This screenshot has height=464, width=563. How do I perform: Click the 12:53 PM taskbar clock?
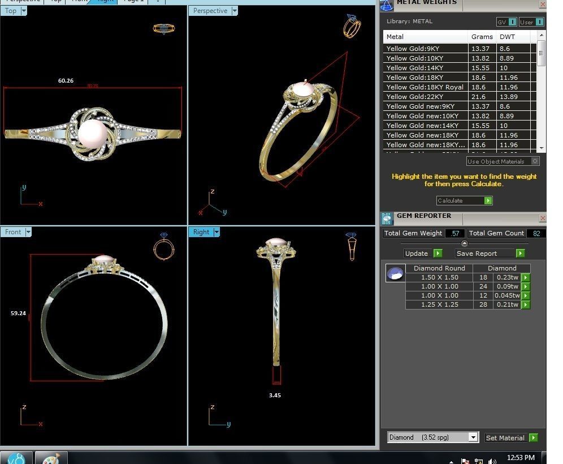point(521,458)
